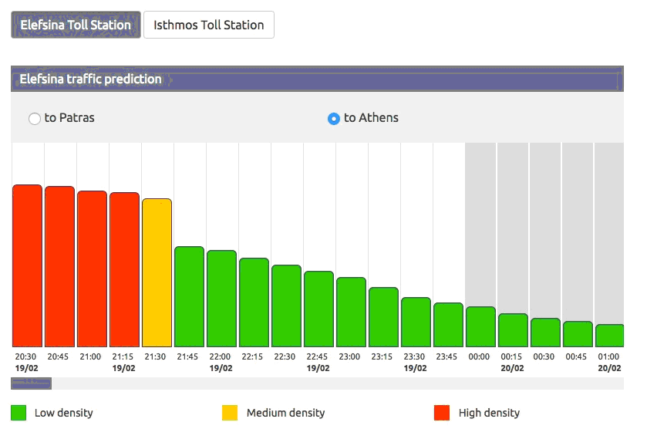Click the 00:00 midnight traffic bar
The height and width of the screenshot is (429, 647).
tap(480, 327)
